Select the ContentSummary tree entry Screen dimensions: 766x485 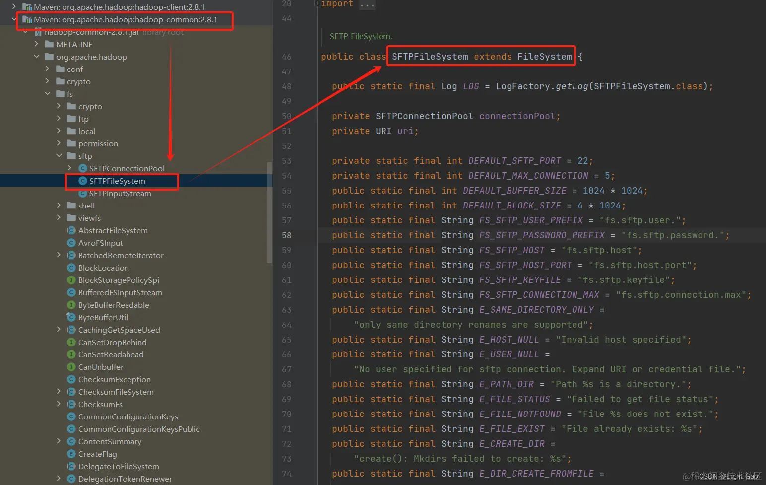[110, 441]
